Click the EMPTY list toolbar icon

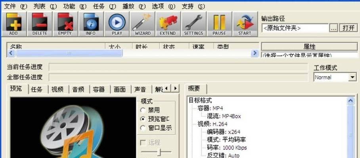pos(65,24)
